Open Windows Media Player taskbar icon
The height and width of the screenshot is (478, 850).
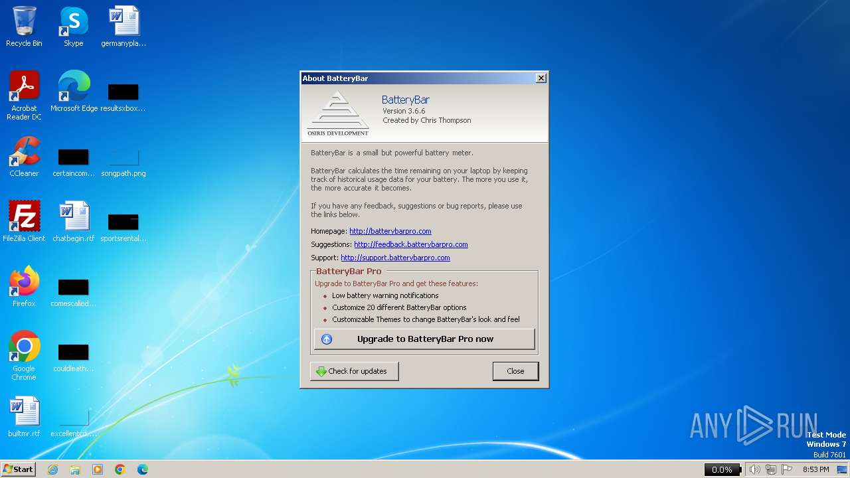(98, 469)
